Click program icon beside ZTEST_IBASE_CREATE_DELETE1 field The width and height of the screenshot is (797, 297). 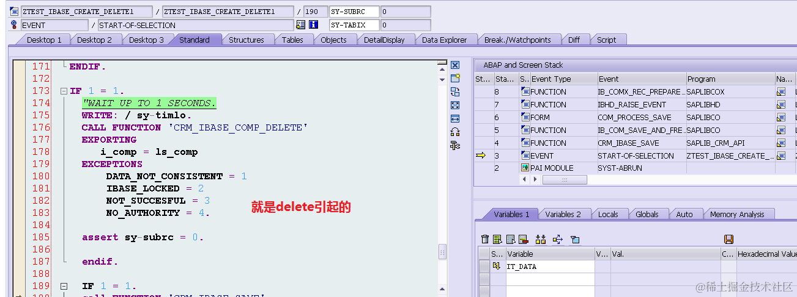15,12
